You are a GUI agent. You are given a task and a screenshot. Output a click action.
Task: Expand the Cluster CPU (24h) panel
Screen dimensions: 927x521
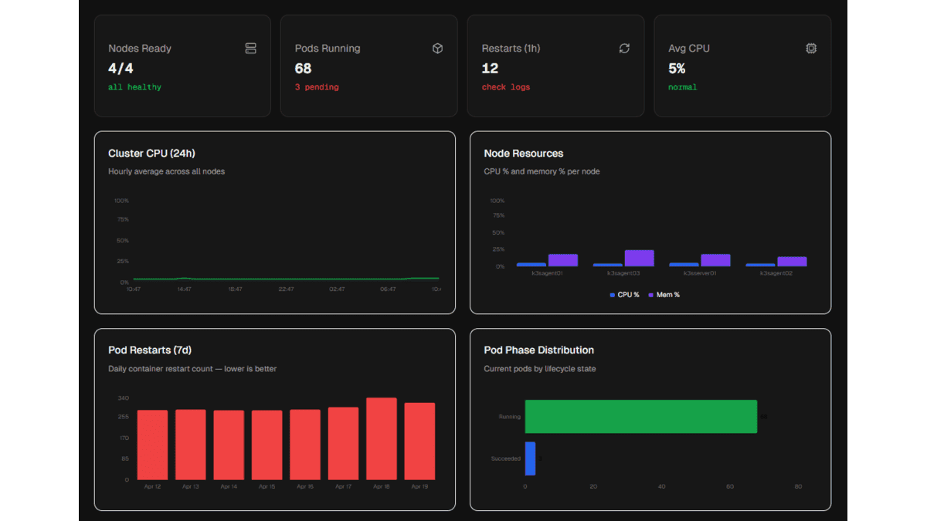click(150, 153)
